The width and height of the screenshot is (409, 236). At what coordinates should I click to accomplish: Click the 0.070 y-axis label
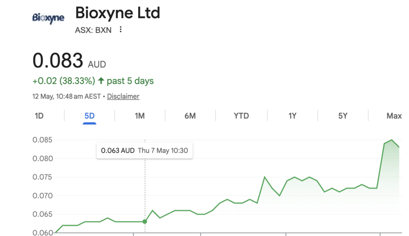click(x=42, y=196)
